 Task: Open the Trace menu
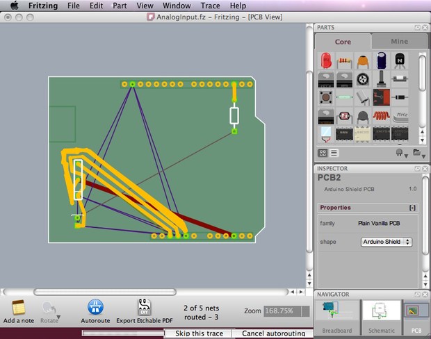[210, 6]
